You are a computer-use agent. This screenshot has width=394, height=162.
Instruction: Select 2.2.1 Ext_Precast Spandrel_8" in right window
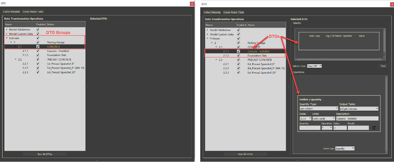pyautogui.click(x=246, y=64)
